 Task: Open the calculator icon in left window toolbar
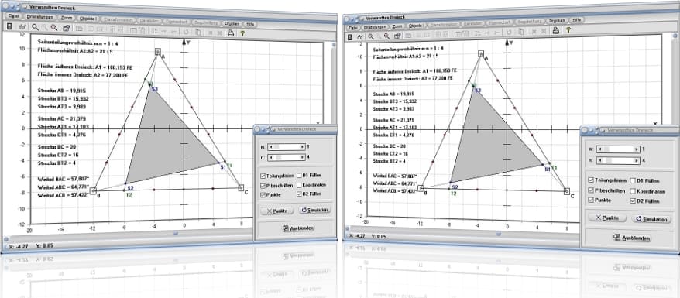9,27
